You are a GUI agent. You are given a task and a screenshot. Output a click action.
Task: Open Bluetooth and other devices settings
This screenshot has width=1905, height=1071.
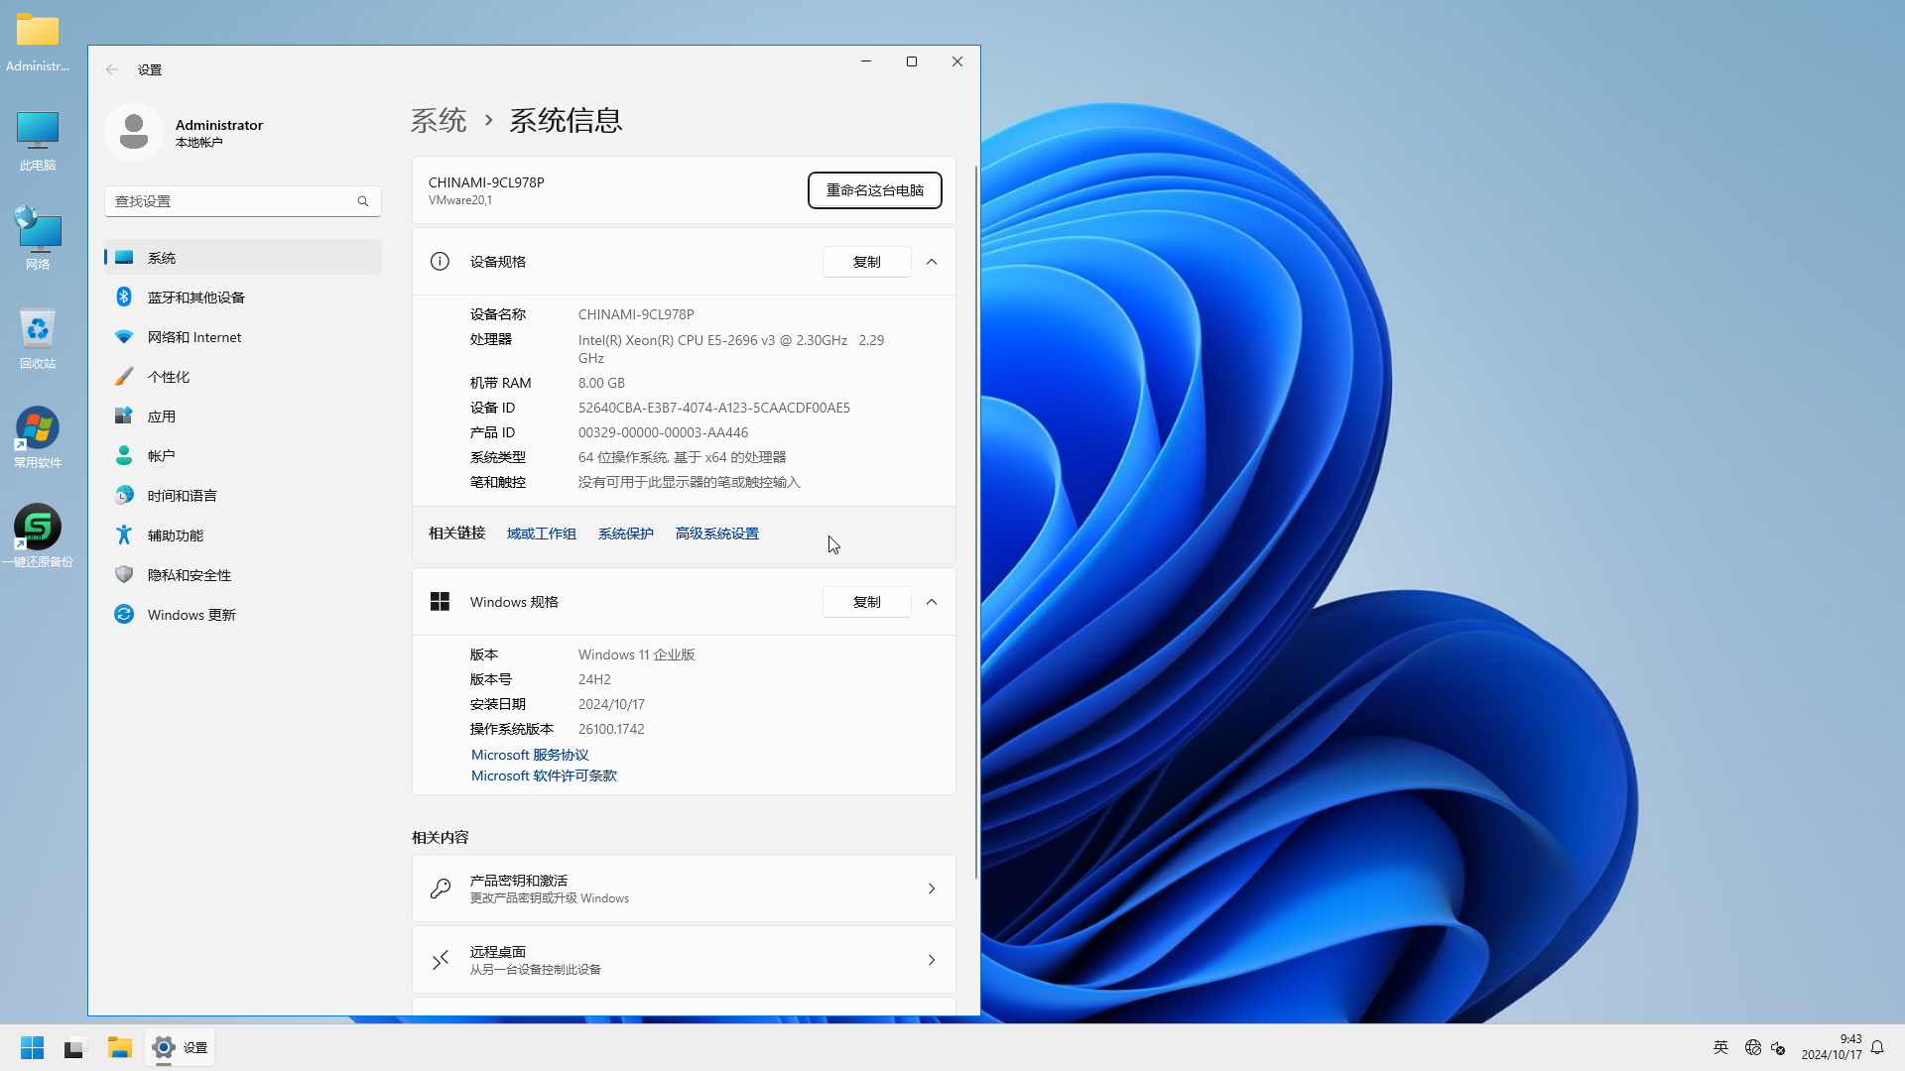[x=243, y=297]
